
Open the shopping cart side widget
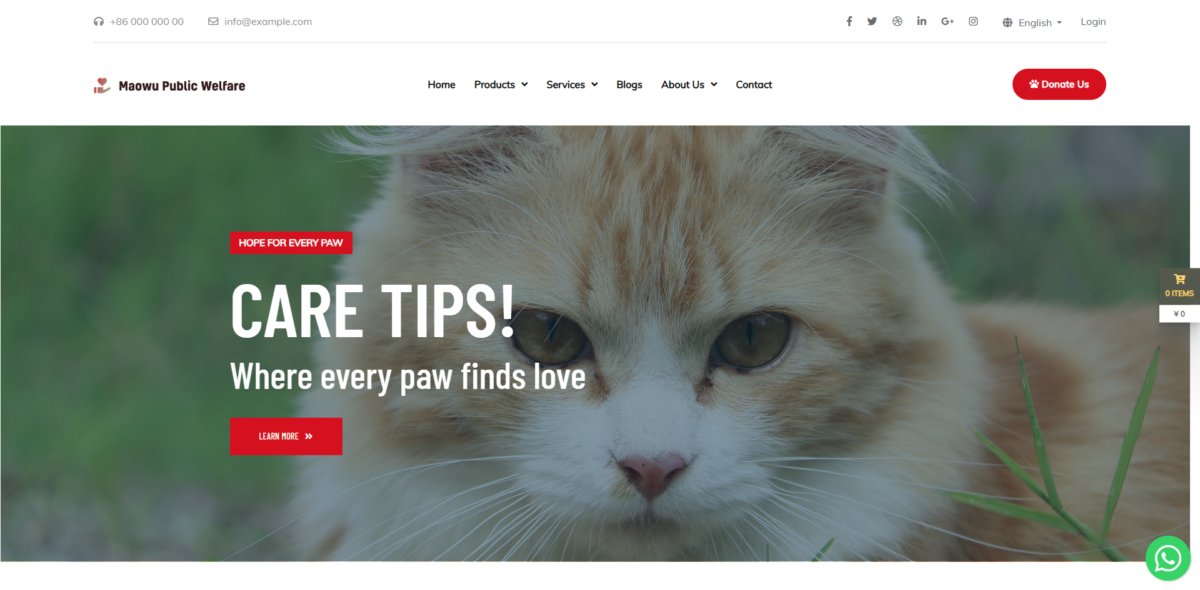click(x=1179, y=295)
